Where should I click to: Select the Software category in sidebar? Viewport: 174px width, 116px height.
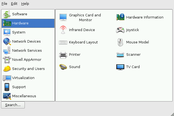pos(19,14)
